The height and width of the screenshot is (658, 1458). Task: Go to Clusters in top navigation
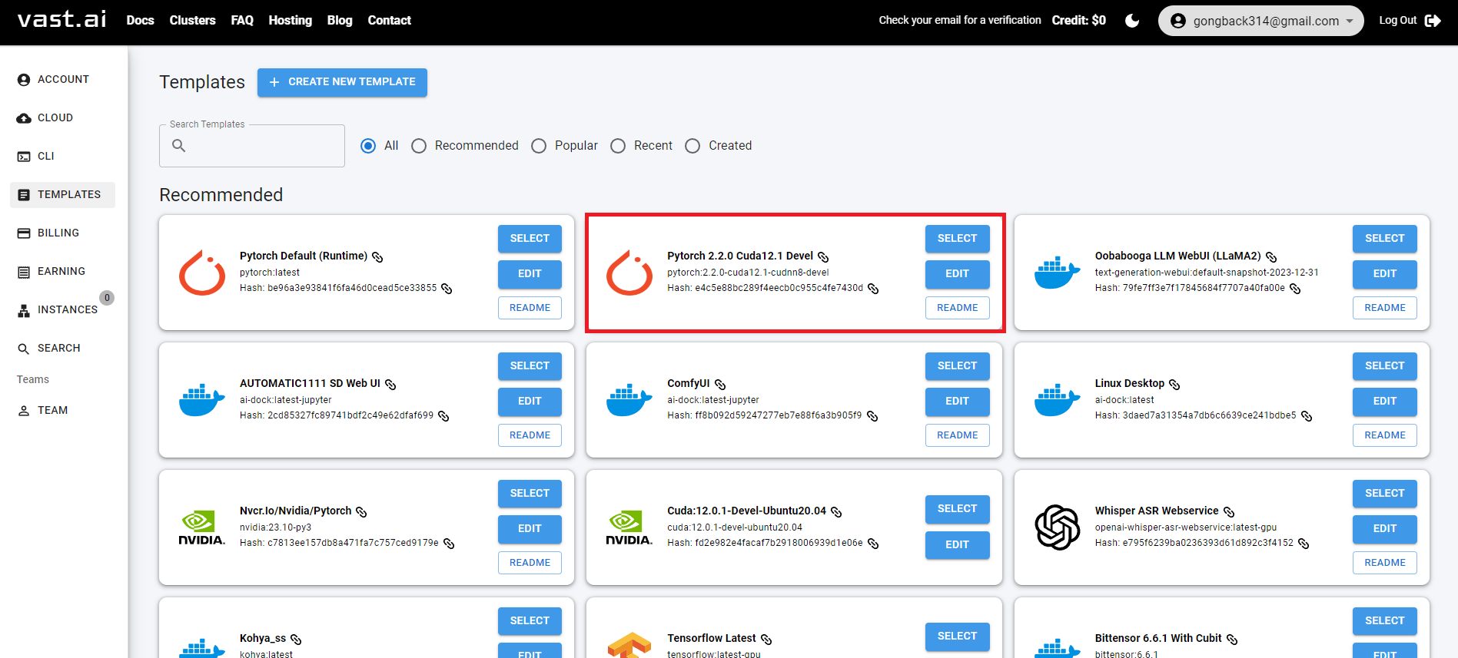192,21
